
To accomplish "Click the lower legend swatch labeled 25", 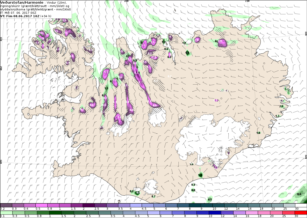I will click(x=289, y=213).
